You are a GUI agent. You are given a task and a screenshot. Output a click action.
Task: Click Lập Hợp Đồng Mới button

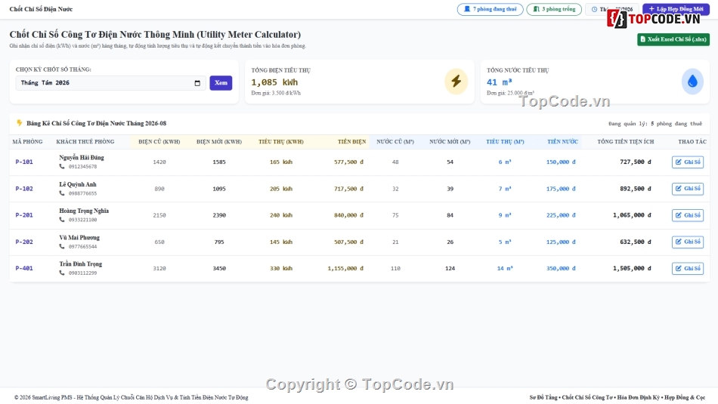[x=676, y=9]
